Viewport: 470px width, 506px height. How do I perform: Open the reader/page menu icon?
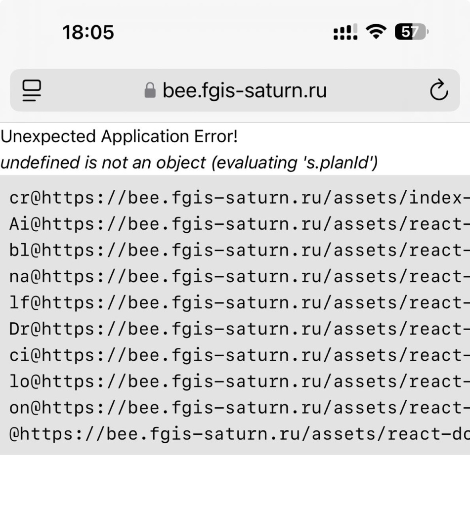32,90
